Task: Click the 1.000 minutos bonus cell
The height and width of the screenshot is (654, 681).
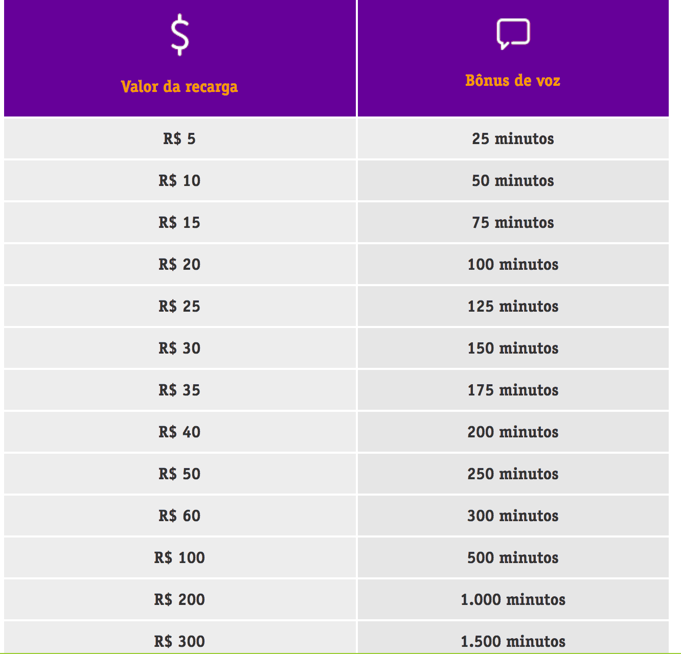Action: tap(513, 599)
